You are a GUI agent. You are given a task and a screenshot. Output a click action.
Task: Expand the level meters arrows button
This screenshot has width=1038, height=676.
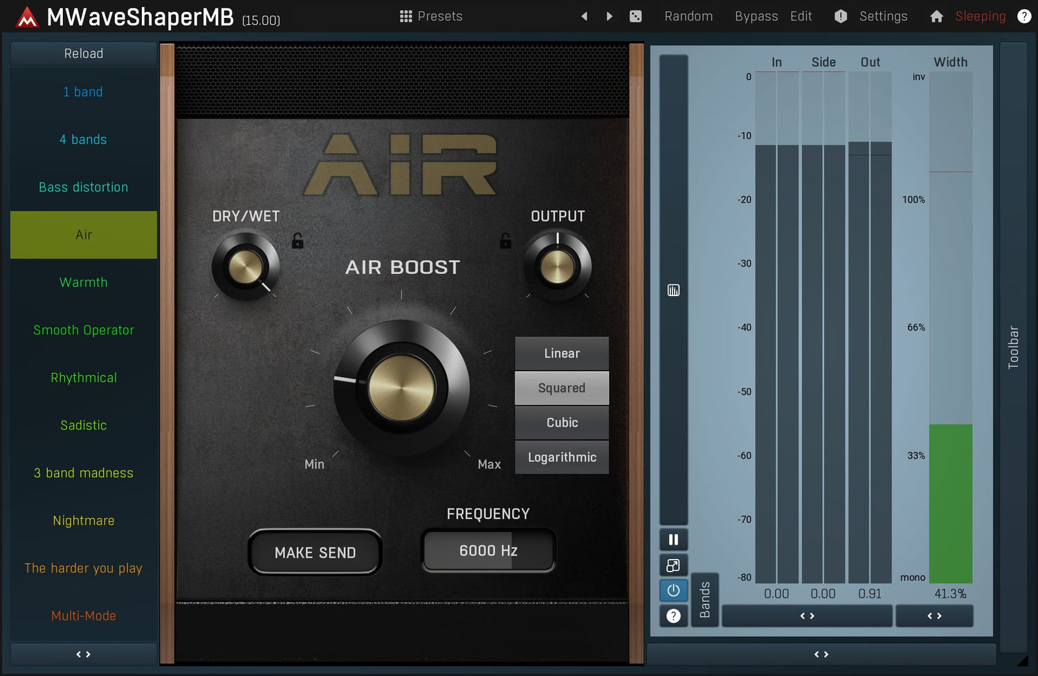point(807,616)
